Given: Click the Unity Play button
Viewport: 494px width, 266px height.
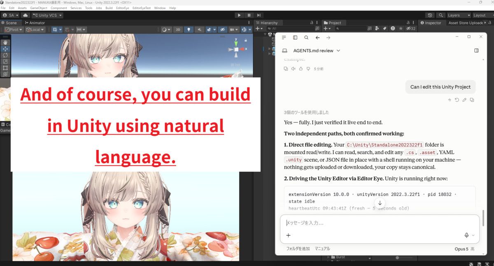Looking at the screenshot, I should (x=239, y=15).
